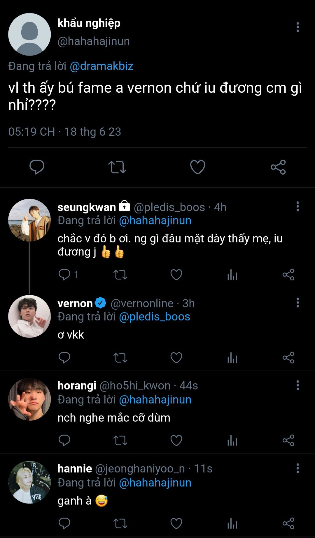This screenshot has height=538, width=315.
Task: Open more options for main tweet
Action: click(297, 27)
